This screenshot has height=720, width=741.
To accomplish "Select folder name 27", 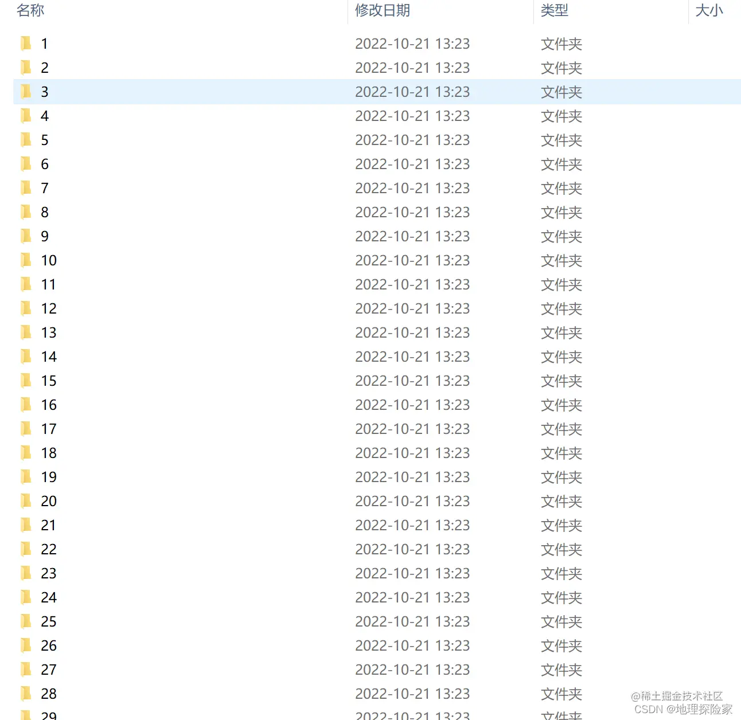I will (x=49, y=670).
